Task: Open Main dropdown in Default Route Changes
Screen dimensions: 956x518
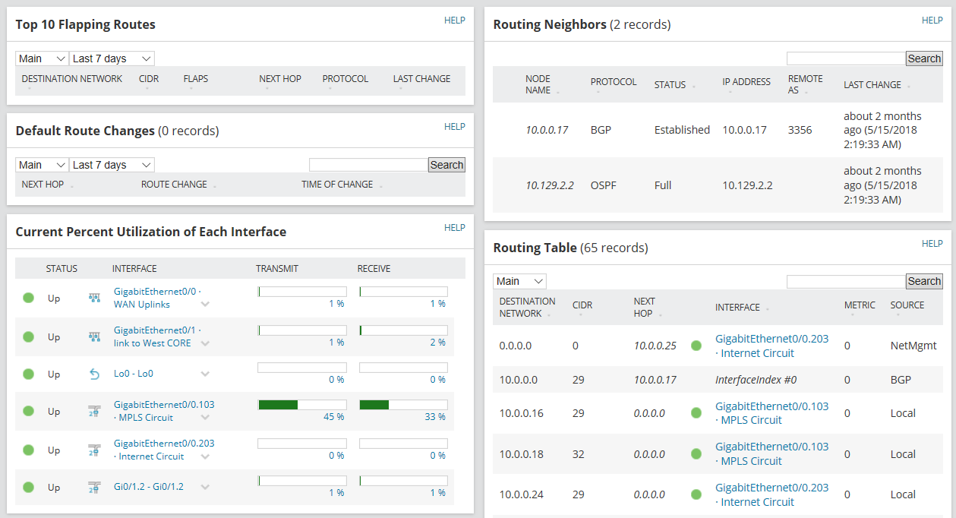Action: coord(43,165)
